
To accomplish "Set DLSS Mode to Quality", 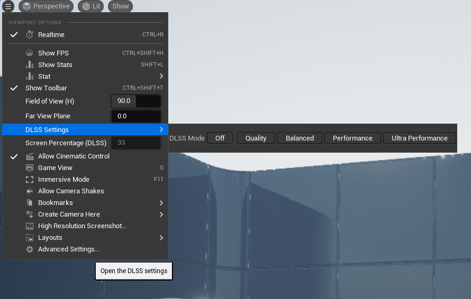I will point(256,138).
